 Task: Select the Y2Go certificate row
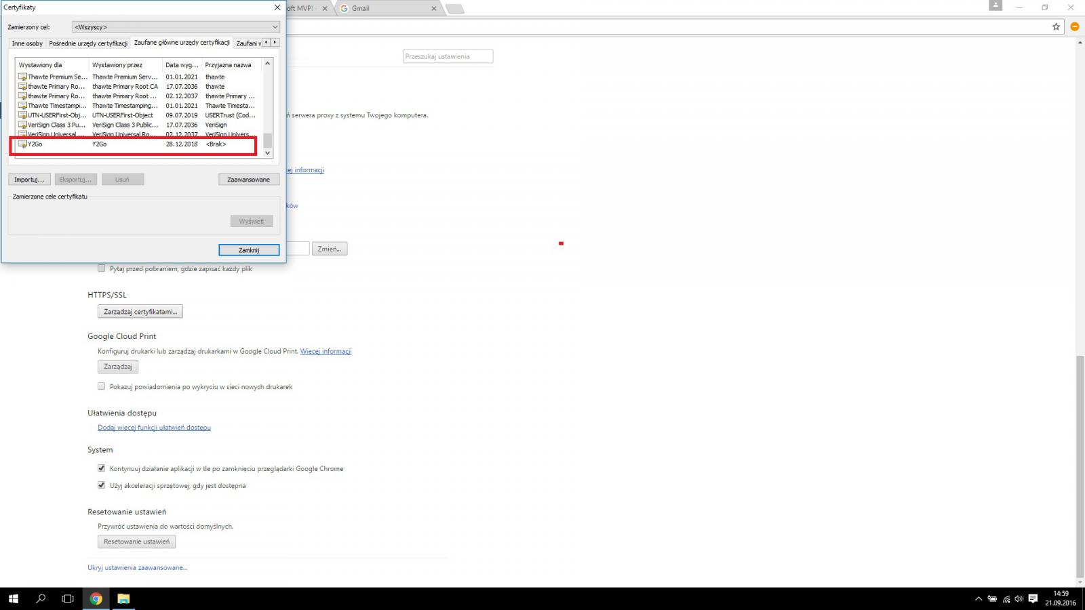tap(138, 144)
